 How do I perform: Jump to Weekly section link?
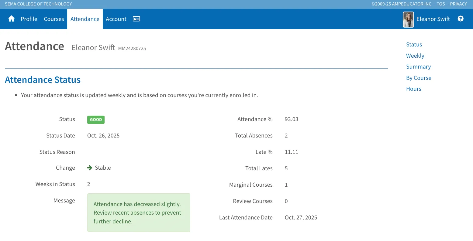click(415, 56)
